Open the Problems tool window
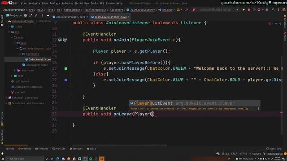The image size is (287, 161). (25, 149)
